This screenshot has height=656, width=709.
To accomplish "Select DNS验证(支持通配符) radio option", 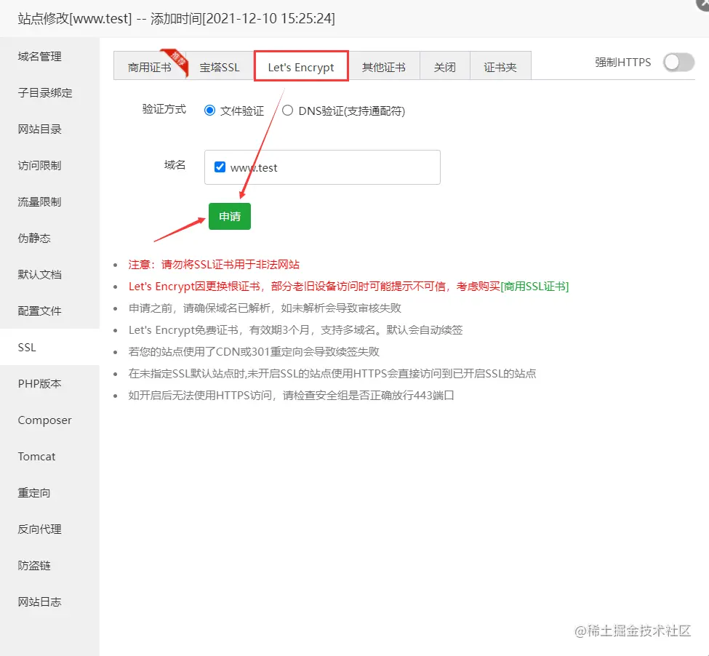I will click(287, 111).
